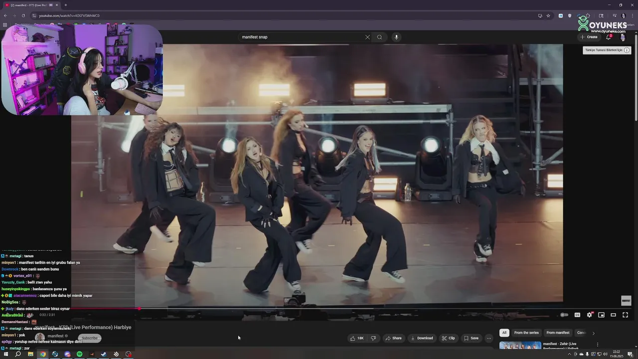Open manifest - Zehir video thumbnail

point(520,345)
